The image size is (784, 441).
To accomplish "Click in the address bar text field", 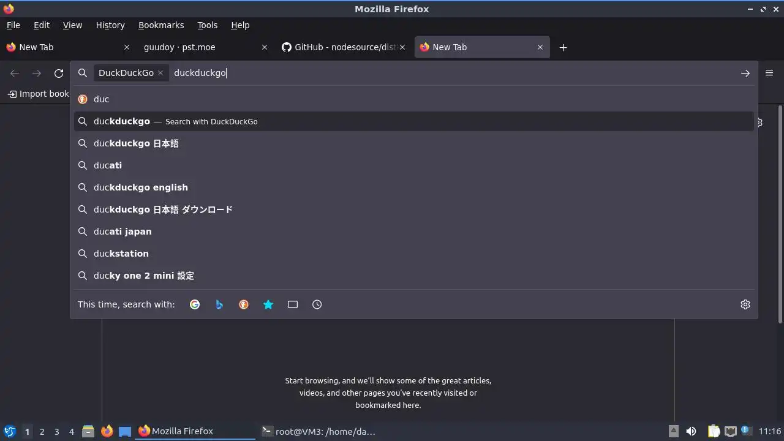I will [x=452, y=73].
